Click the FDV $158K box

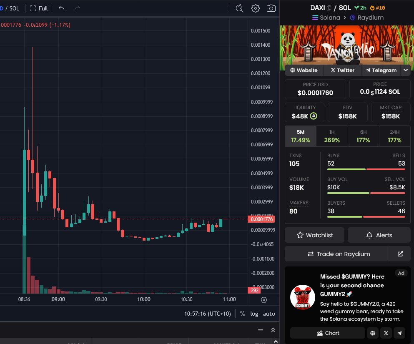click(347, 113)
